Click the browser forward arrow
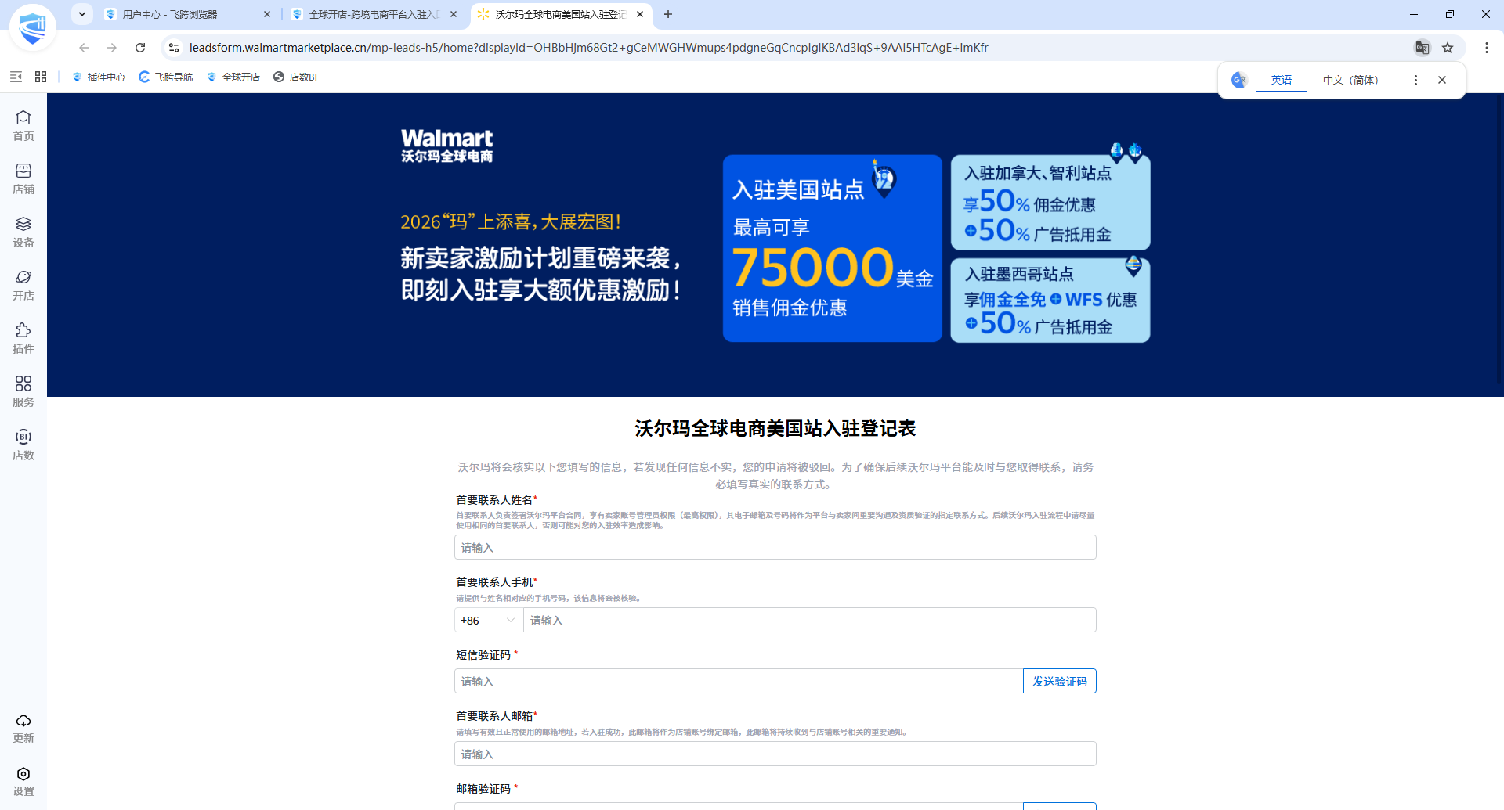The width and height of the screenshot is (1504, 810). (112, 48)
